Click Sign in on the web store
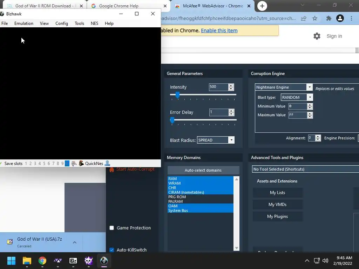The height and width of the screenshot is (269, 359). click(334, 36)
